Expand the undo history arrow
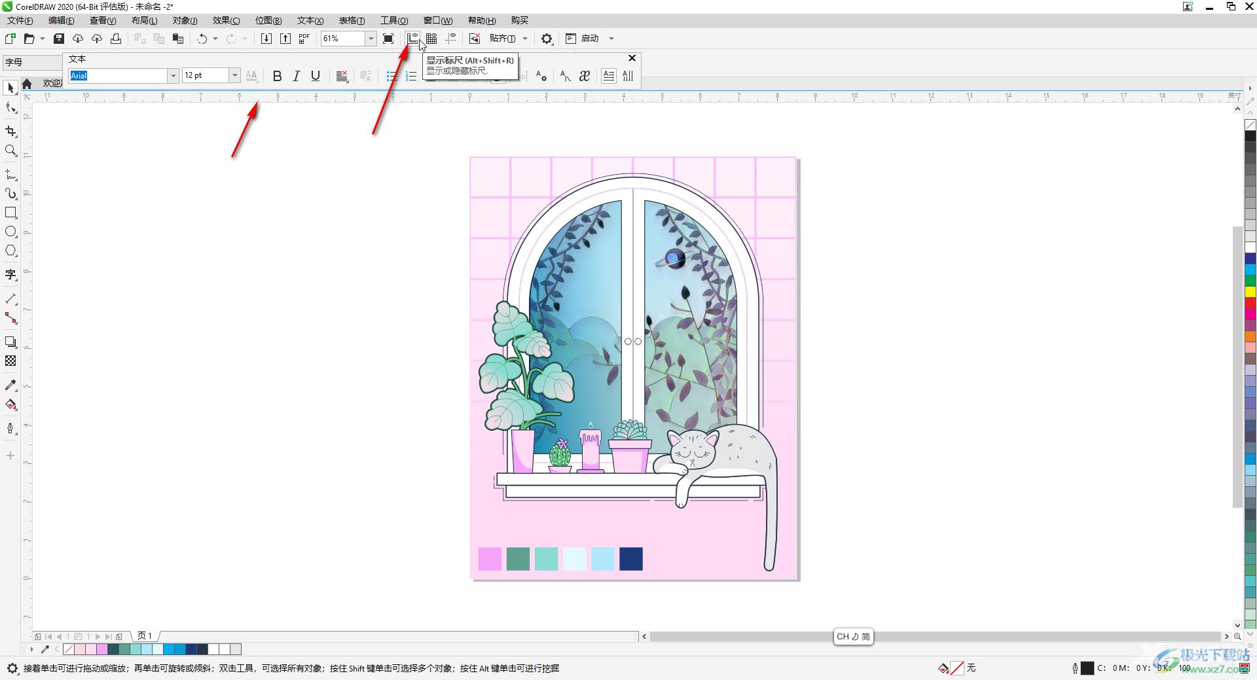 pos(215,39)
